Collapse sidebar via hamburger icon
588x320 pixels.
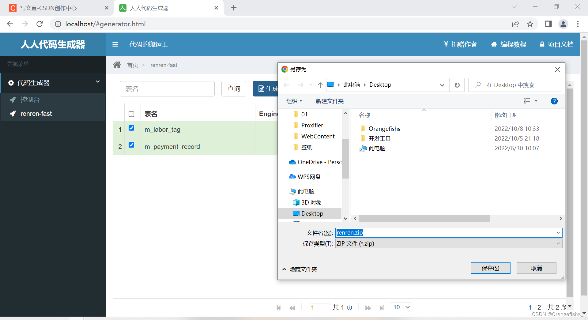115,44
